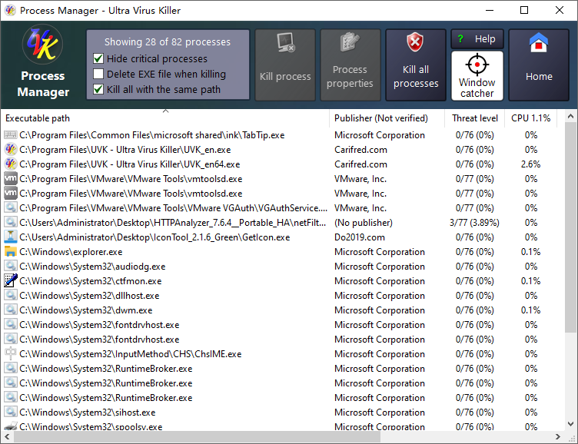Click the Kill all processes button
578x444 pixels.
(x=416, y=65)
